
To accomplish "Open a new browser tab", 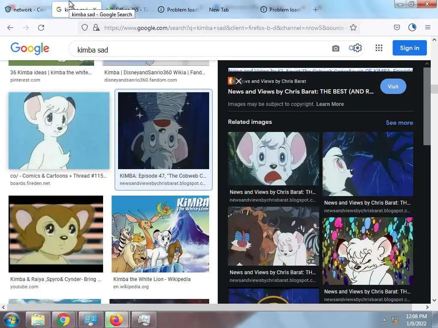I will [x=315, y=10].
